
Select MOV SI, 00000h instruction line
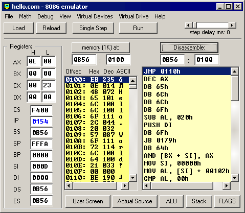[x=187, y=163]
